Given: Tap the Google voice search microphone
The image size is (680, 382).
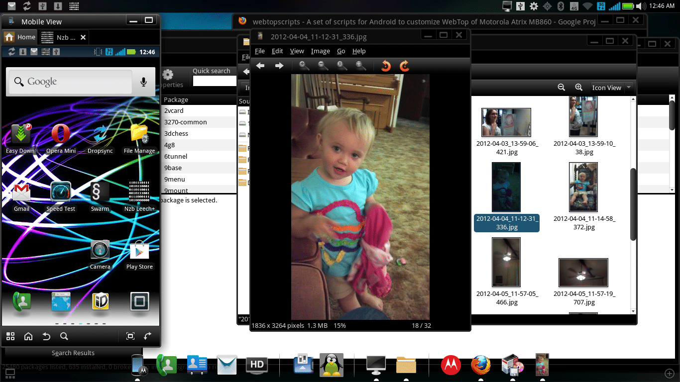Looking at the screenshot, I should pos(144,82).
